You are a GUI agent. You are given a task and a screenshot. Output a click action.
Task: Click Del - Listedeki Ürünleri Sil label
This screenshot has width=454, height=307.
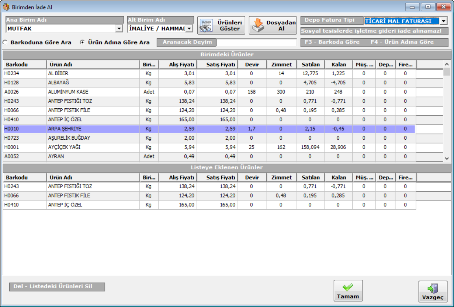tap(57, 286)
